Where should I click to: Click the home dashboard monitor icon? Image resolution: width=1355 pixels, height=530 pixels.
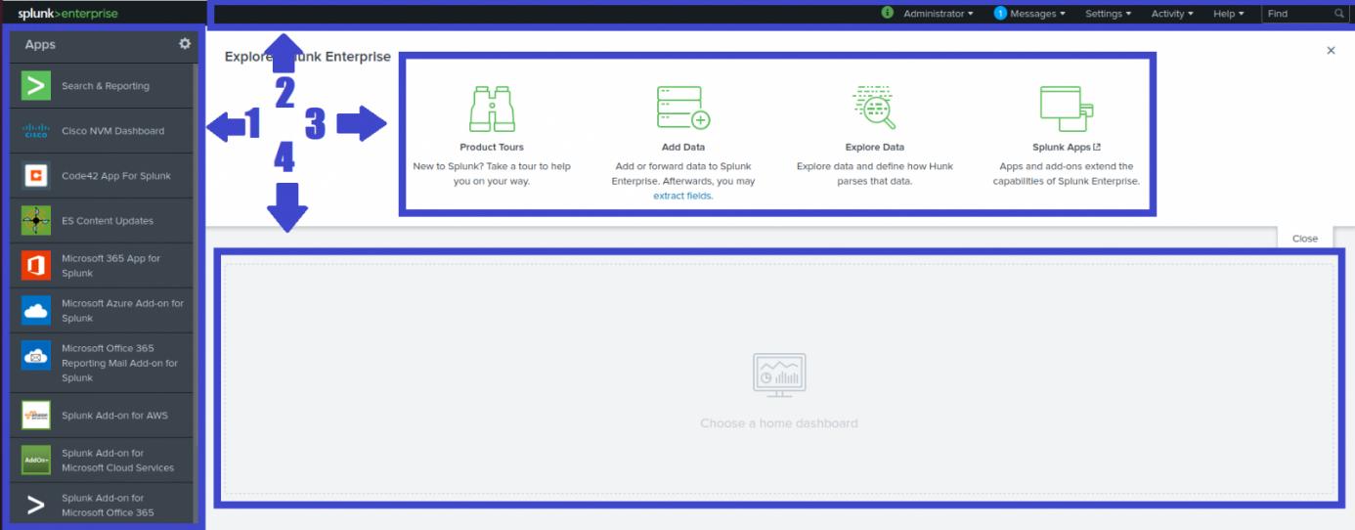(x=779, y=375)
